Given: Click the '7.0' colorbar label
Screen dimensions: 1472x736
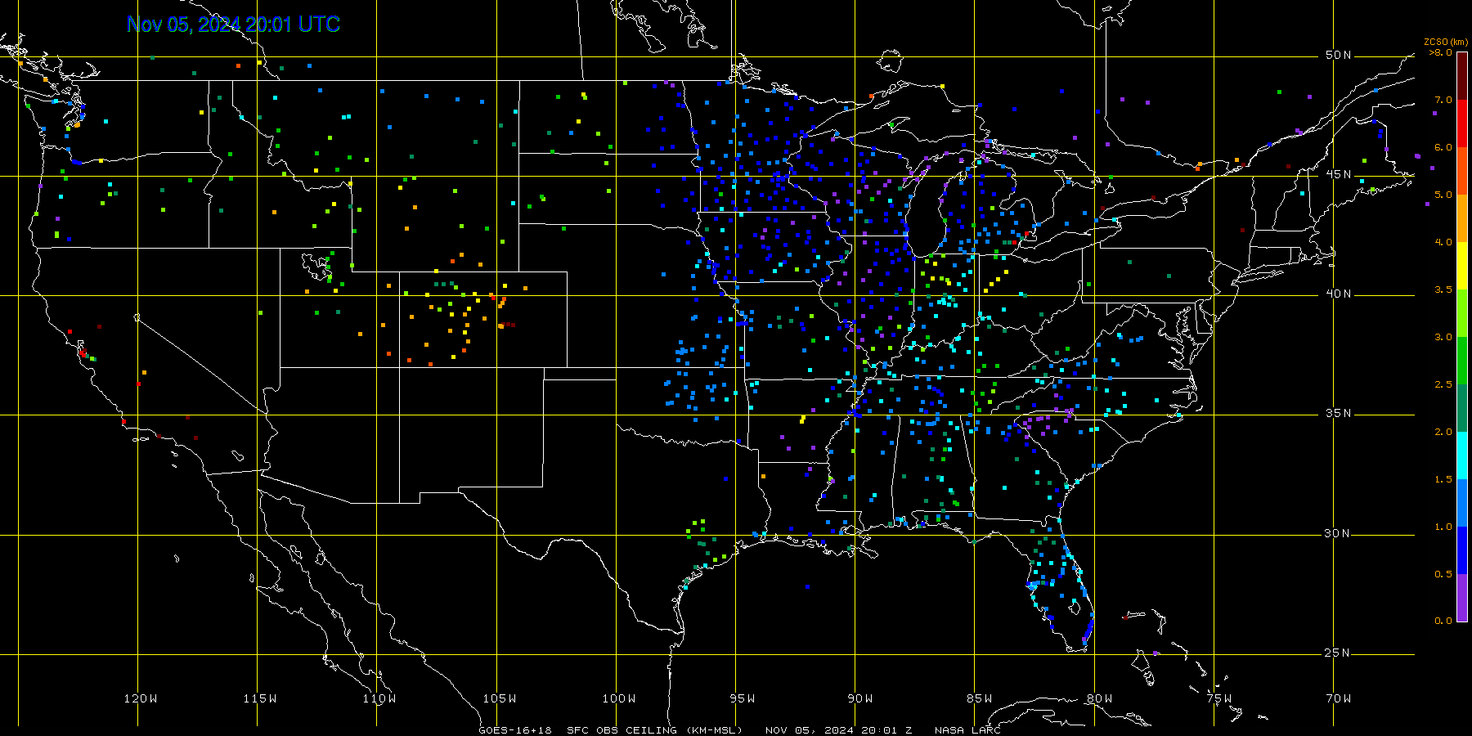Looking at the screenshot, I should [1443, 100].
